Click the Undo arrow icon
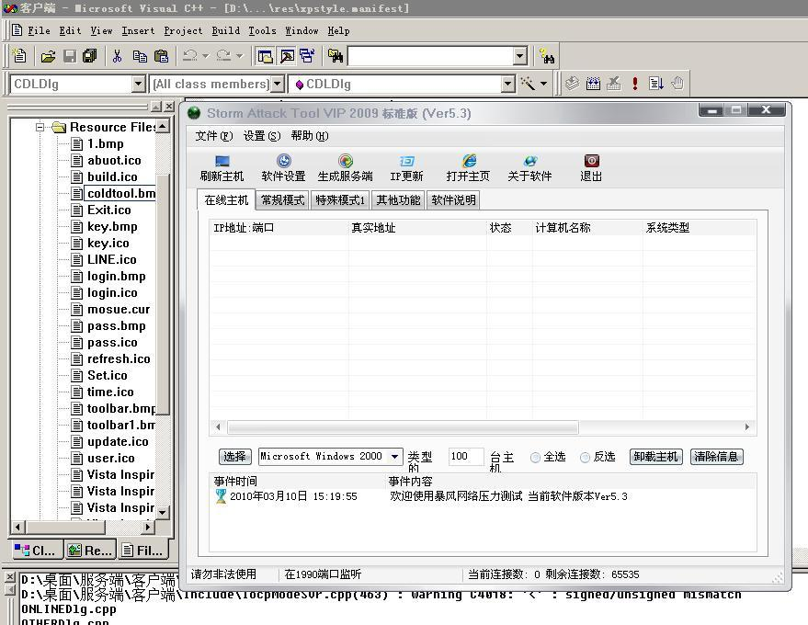This screenshot has height=625, width=808. point(190,56)
